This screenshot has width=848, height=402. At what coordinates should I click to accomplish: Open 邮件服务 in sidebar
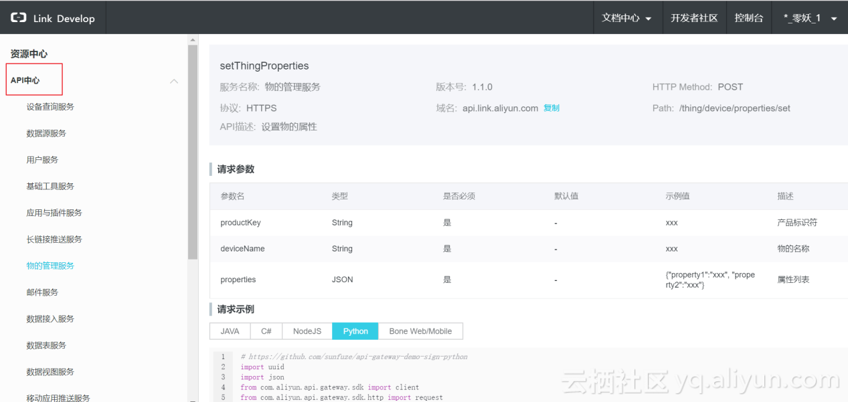coord(42,292)
